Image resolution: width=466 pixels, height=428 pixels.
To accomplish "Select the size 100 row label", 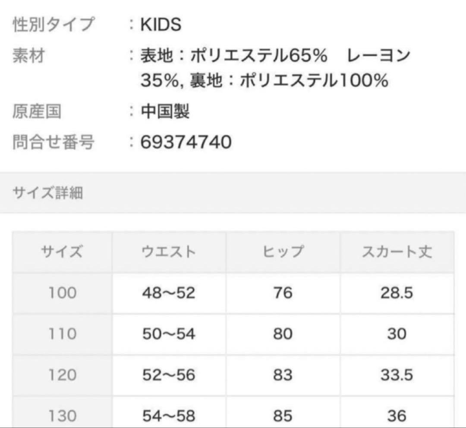I will 62,293.
